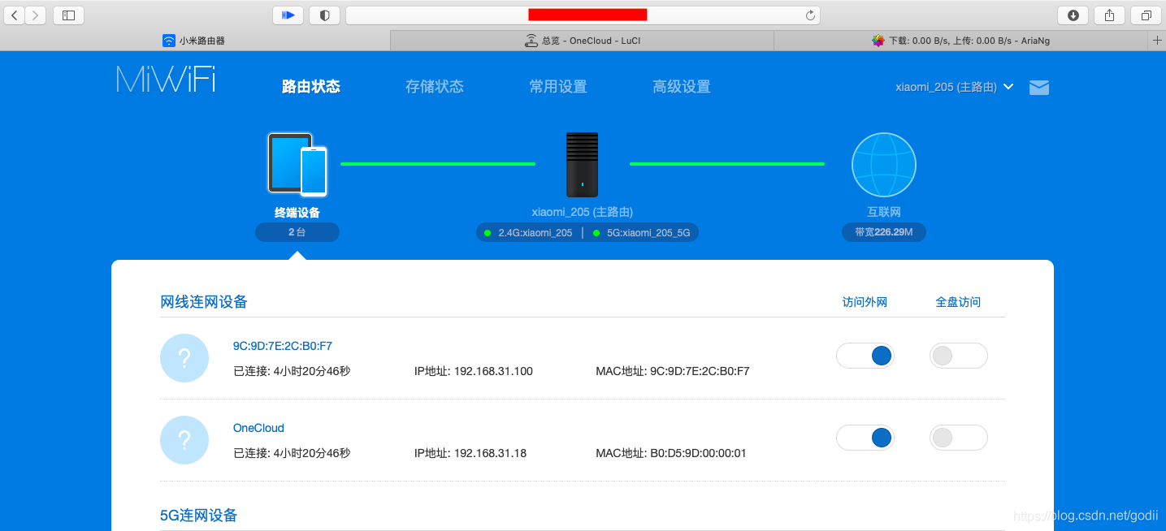
Task: Click the tablet and phone devices icon
Action: (297, 165)
